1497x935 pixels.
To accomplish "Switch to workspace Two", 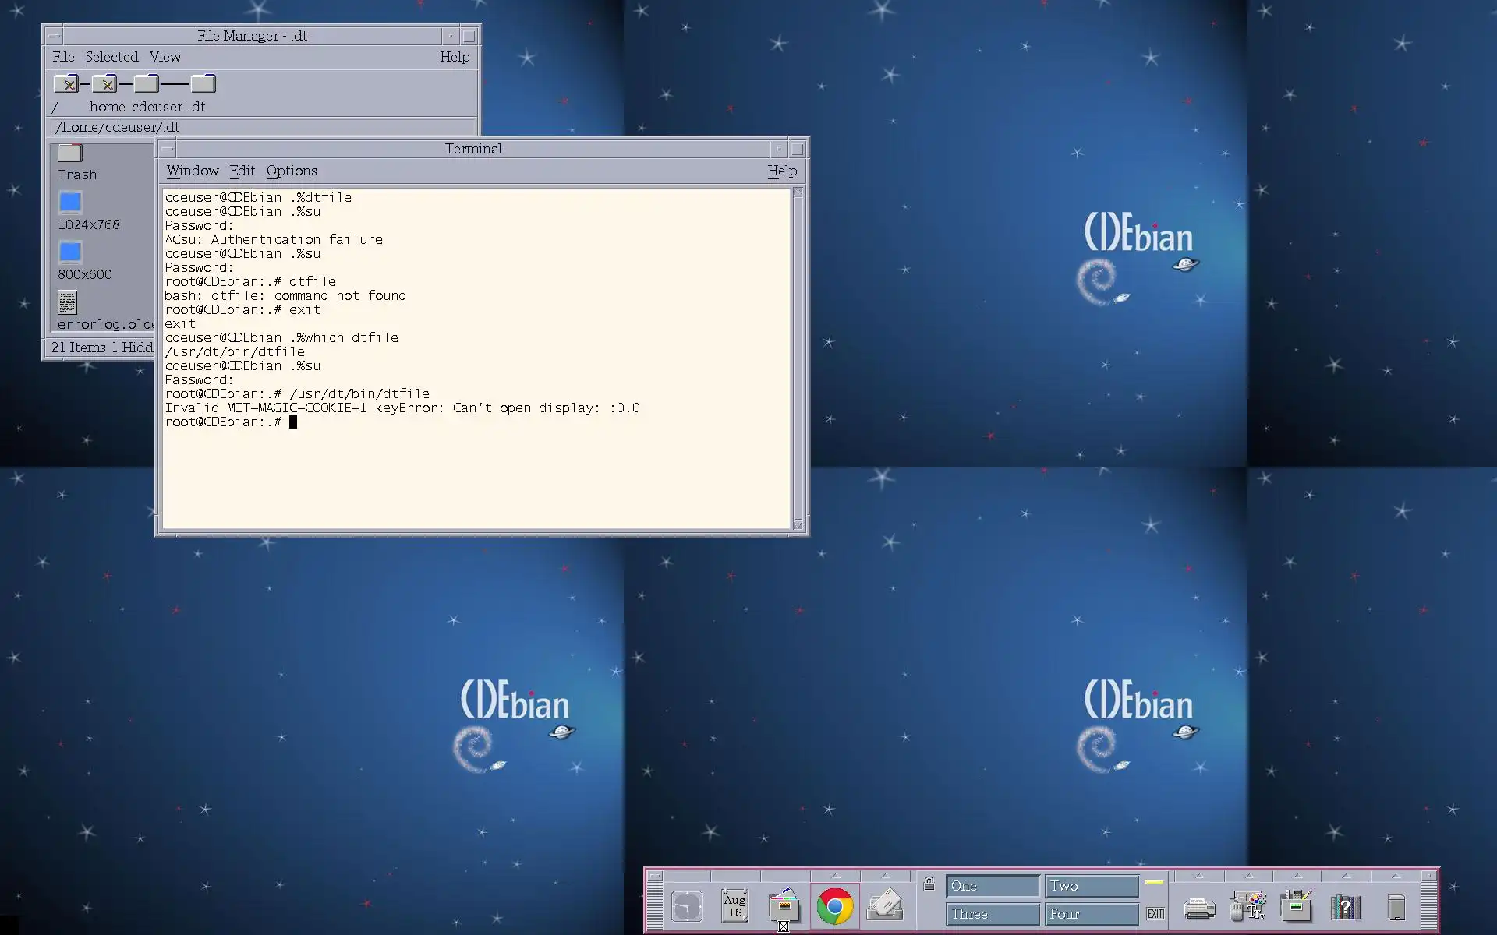I will click(x=1092, y=886).
